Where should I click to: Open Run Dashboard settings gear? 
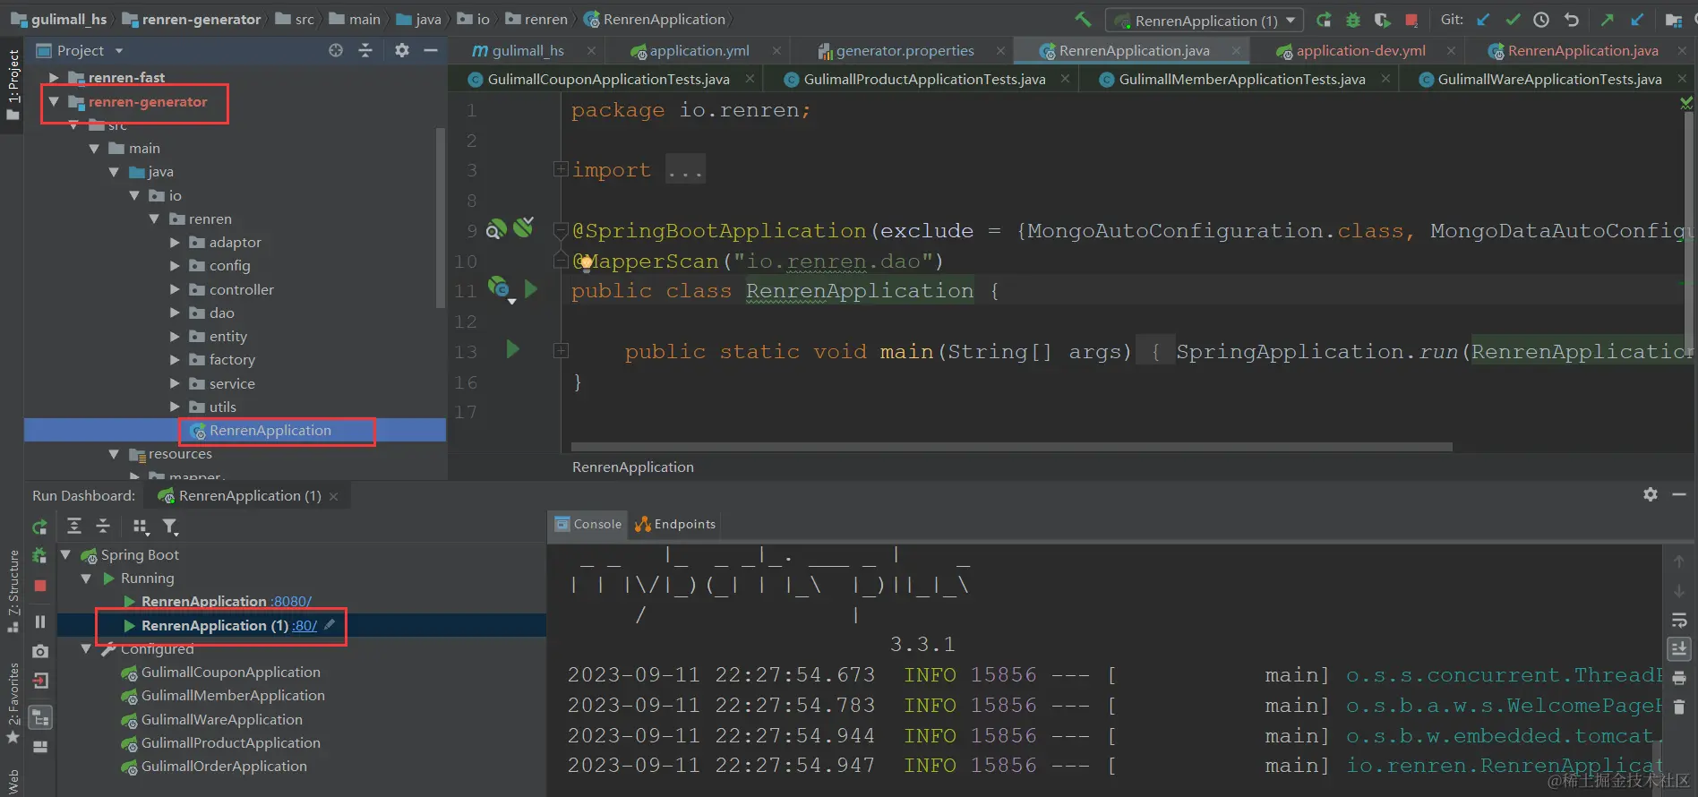[x=1651, y=494]
